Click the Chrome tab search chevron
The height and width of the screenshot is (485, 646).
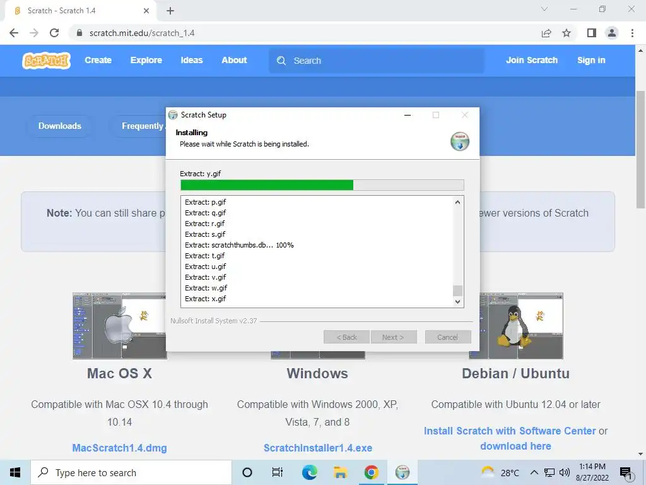(x=544, y=9)
